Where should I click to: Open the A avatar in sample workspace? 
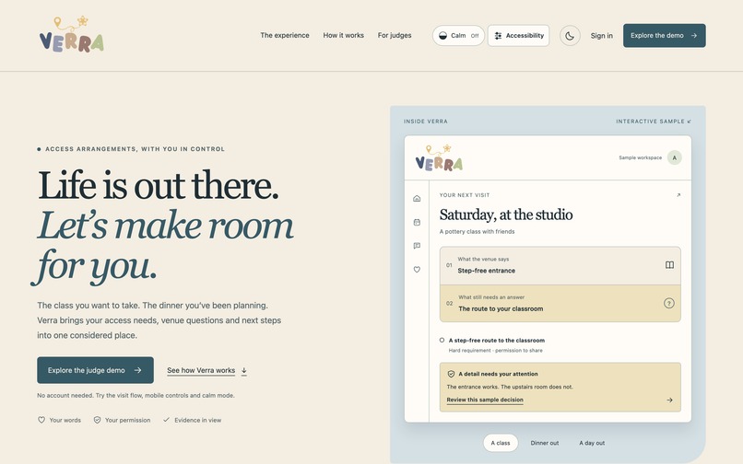coord(674,157)
